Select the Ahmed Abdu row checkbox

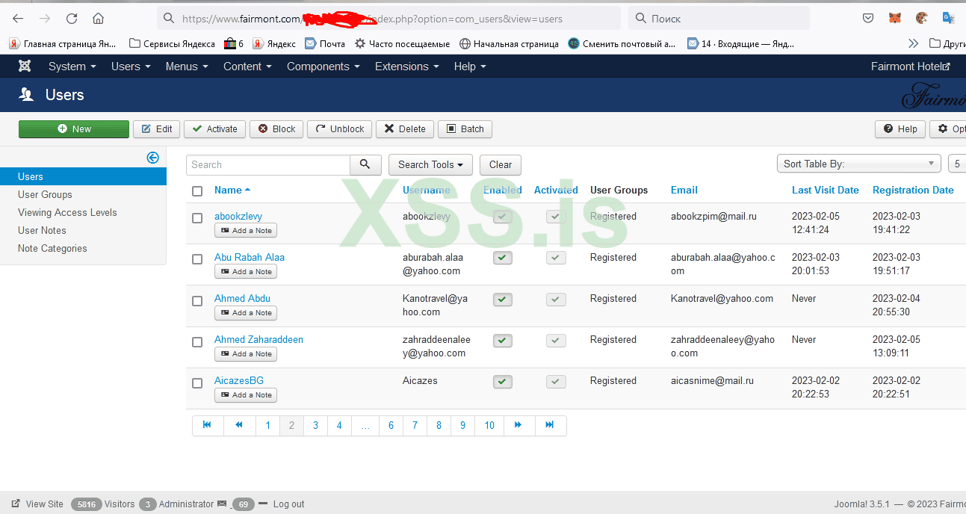197,301
